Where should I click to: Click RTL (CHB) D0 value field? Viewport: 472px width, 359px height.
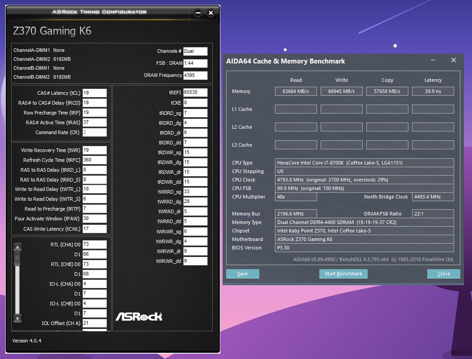(94, 264)
